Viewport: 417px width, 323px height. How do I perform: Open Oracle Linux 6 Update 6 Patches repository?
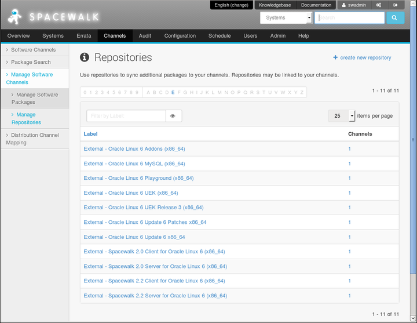point(145,222)
